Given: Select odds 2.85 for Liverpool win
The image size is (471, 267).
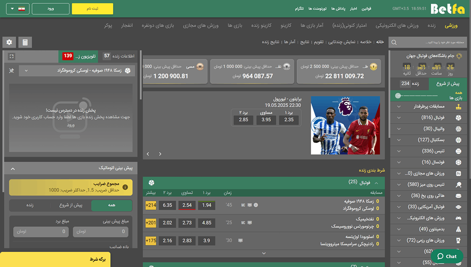Looking at the screenshot, I should tap(244, 120).
